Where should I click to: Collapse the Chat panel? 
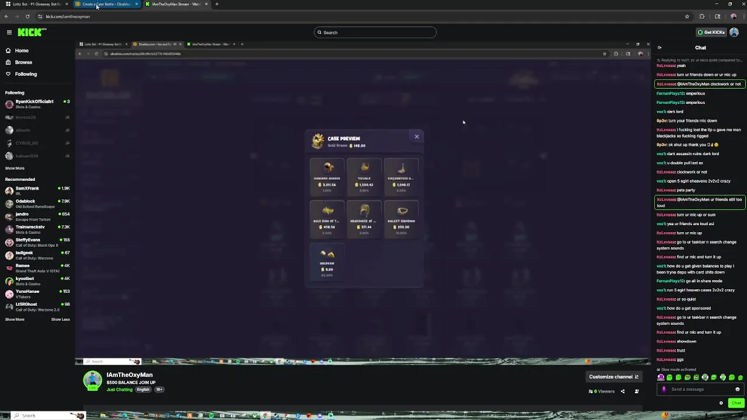pyautogui.click(x=659, y=48)
